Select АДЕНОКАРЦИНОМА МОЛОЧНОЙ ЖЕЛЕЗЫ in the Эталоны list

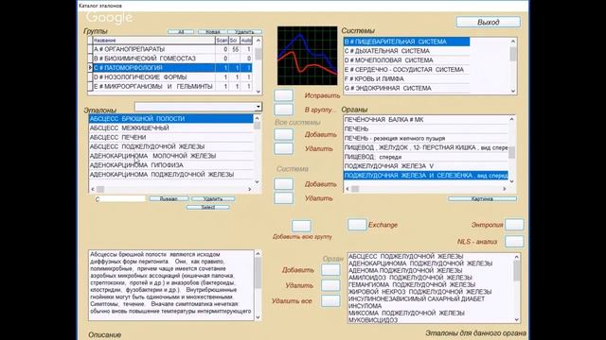(x=170, y=156)
